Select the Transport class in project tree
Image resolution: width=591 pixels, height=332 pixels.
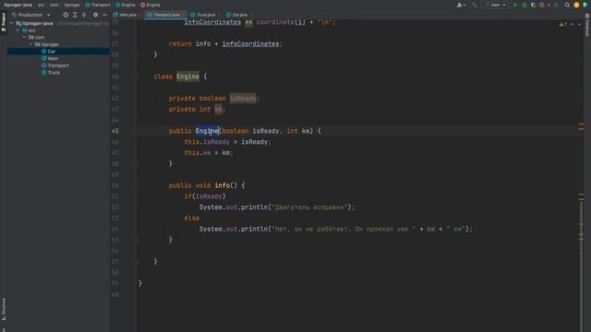point(58,65)
